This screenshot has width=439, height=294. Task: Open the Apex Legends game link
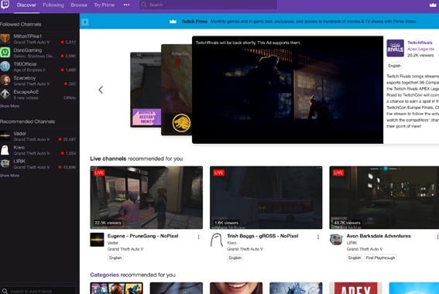click(420, 49)
